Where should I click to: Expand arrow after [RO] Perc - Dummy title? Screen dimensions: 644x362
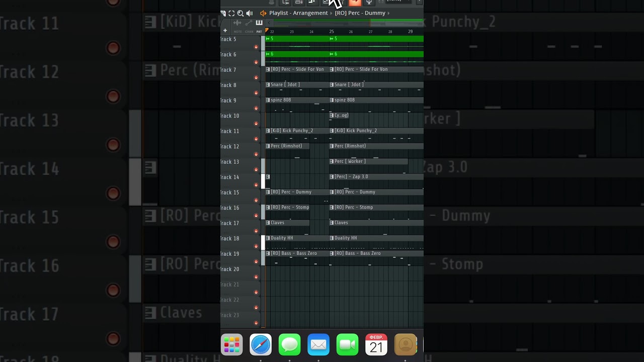pyautogui.click(x=389, y=13)
